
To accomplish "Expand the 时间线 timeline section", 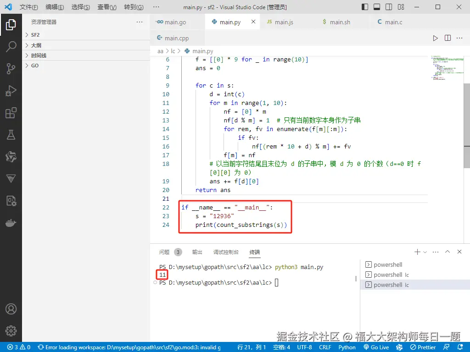I will click(x=86, y=55).
